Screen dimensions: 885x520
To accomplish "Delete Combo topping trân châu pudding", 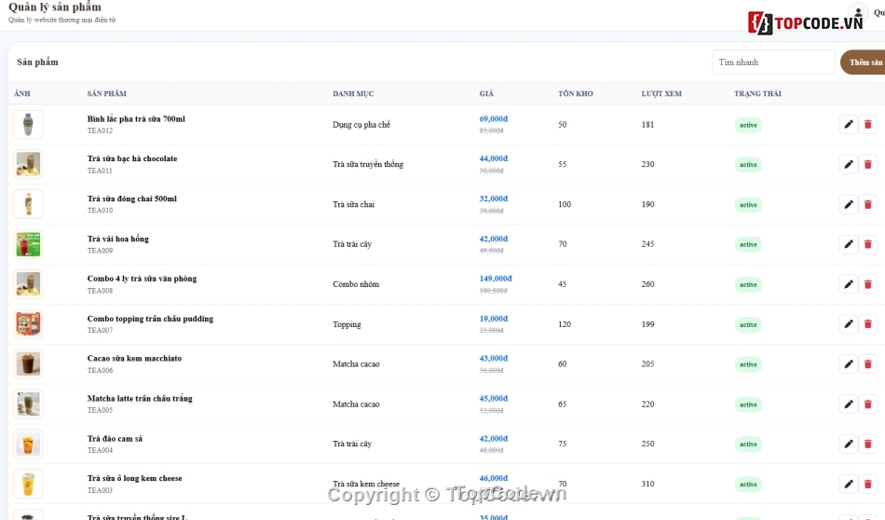I will click(x=868, y=324).
